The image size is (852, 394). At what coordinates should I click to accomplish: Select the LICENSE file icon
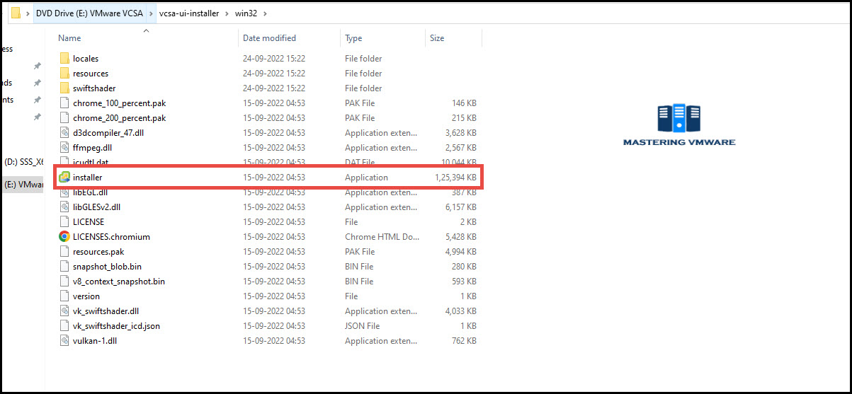tap(64, 222)
